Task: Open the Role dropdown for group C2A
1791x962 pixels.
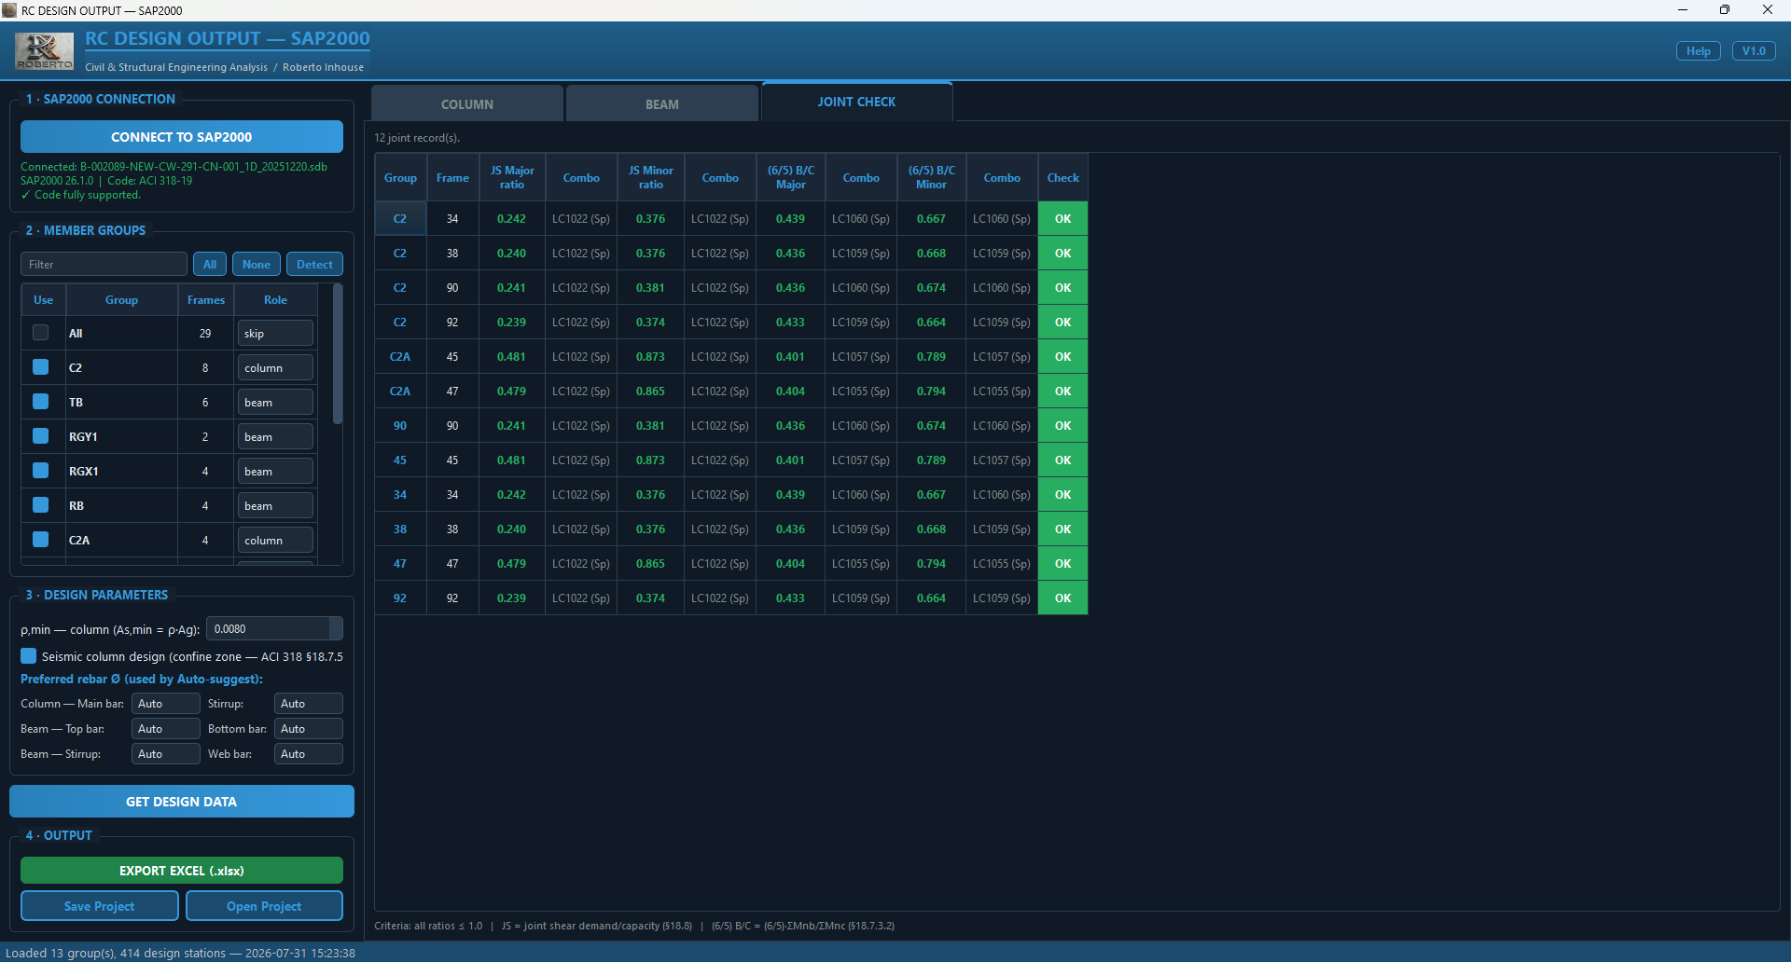Action: [275, 541]
